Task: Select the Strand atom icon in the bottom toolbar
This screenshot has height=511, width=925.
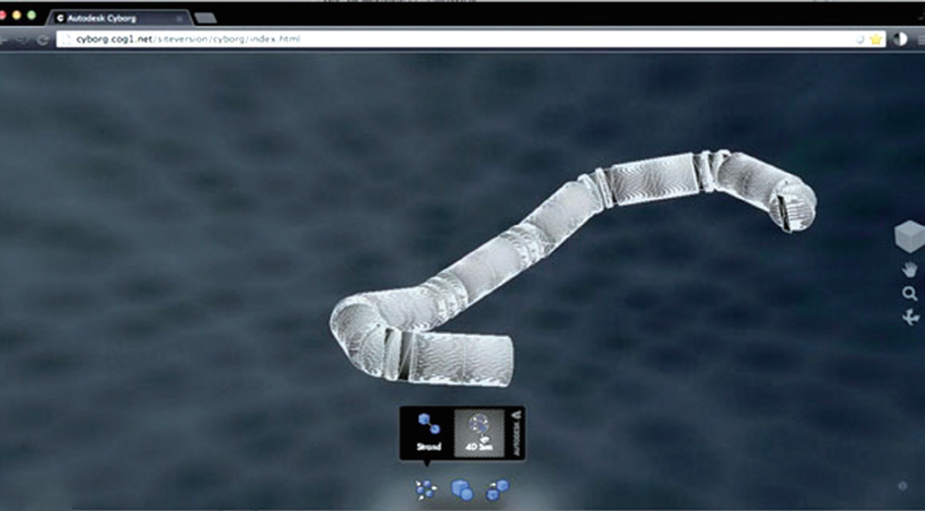Action: click(x=424, y=489)
